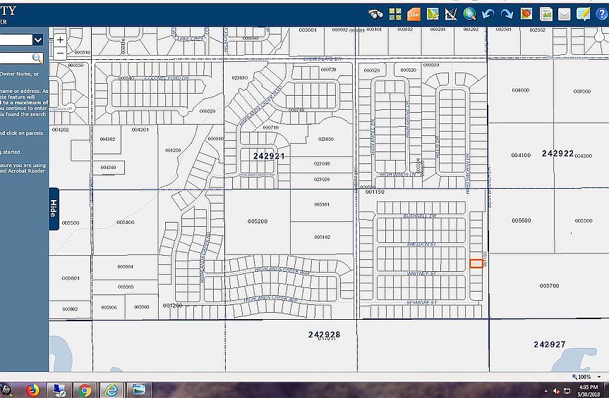
Task: Select the section label 242928
Action: point(325,335)
